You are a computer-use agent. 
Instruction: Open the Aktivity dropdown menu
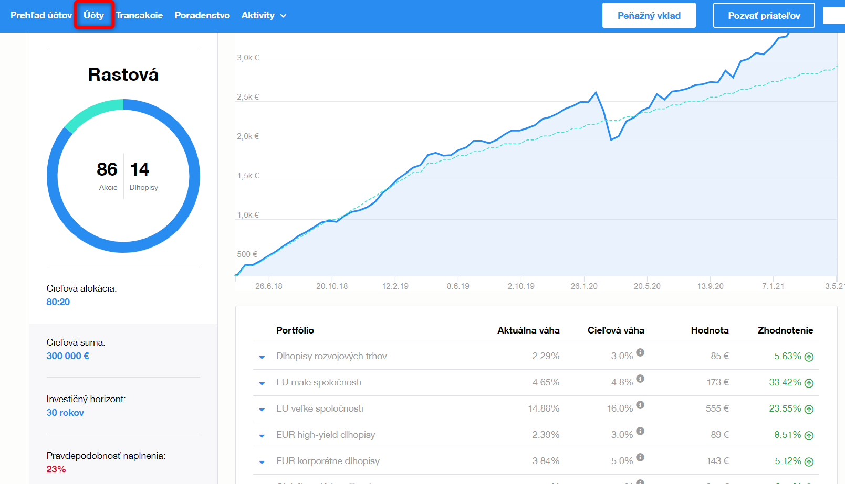click(x=264, y=16)
